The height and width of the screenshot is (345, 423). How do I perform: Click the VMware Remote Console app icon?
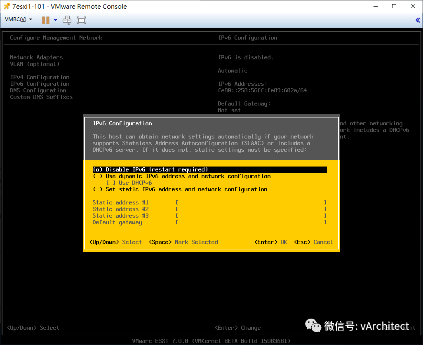(x=7, y=6)
